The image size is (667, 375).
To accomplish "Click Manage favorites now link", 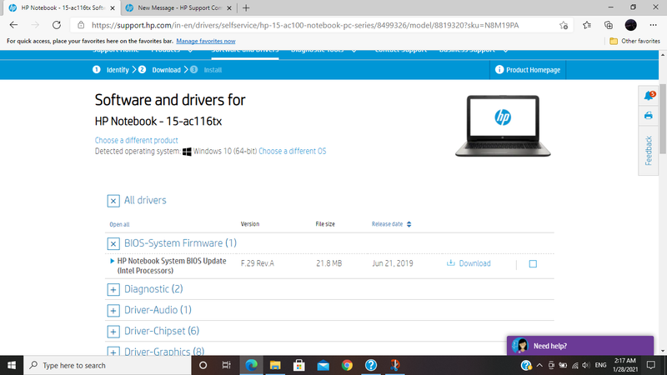I will pyautogui.click(x=205, y=41).
